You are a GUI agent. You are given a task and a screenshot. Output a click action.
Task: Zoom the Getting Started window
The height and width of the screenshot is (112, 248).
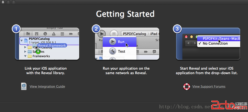(14, 2)
